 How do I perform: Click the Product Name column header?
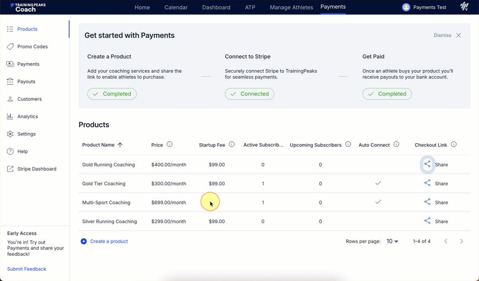pos(98,145)
